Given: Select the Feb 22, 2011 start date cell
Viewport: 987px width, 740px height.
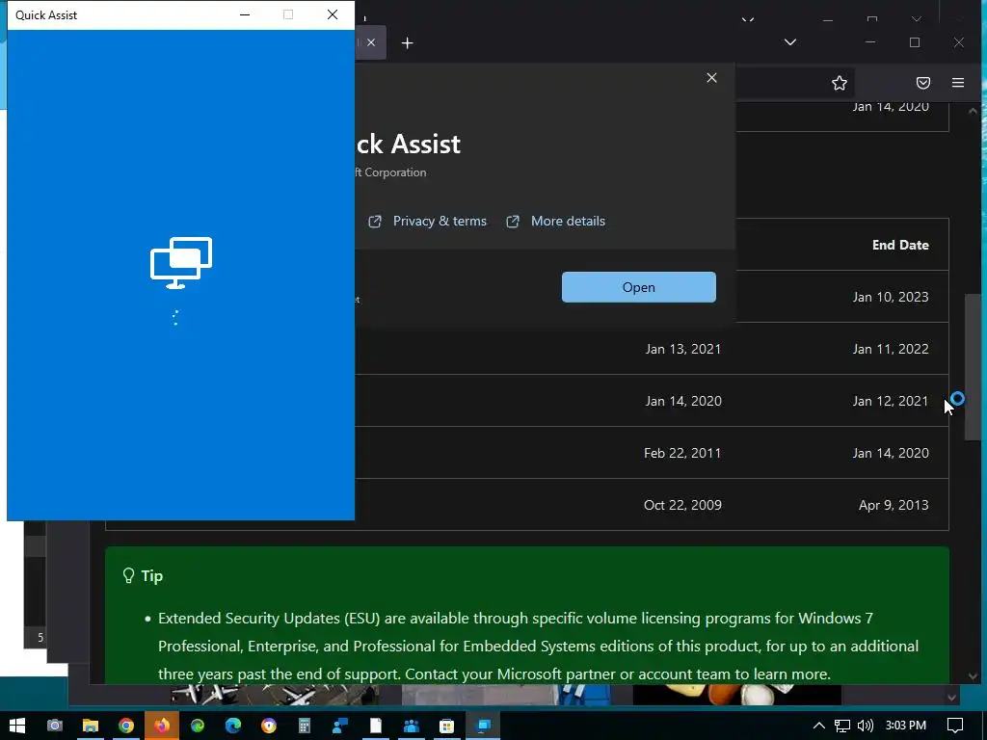Looking at the screenshot, I should [x=682, y=453].
